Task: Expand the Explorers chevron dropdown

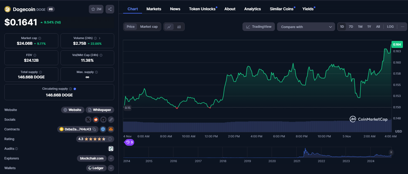Action: 111,158
